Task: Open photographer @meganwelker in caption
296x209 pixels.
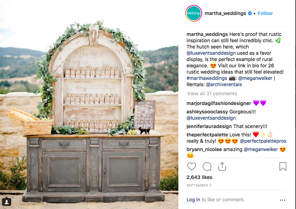Action: point(255,78)
